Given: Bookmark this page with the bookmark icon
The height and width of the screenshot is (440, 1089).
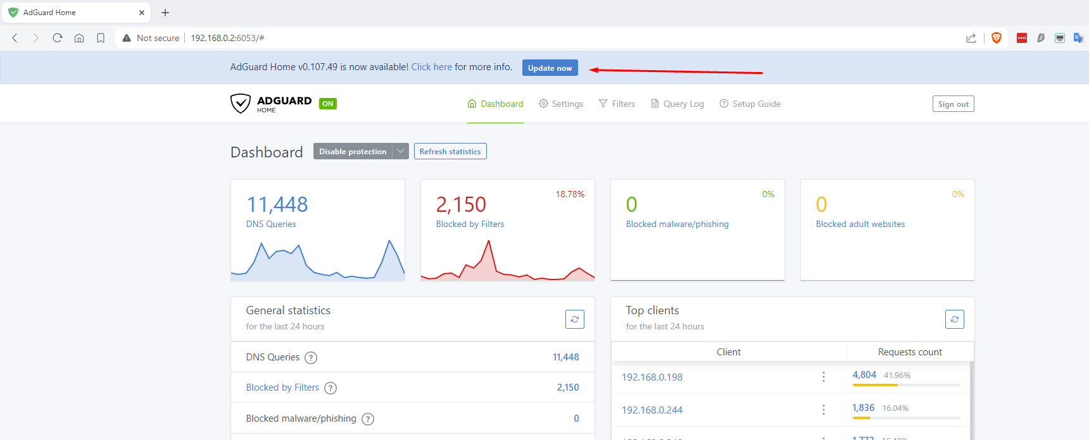Looking at the screenshot, I should click(101, 38).
